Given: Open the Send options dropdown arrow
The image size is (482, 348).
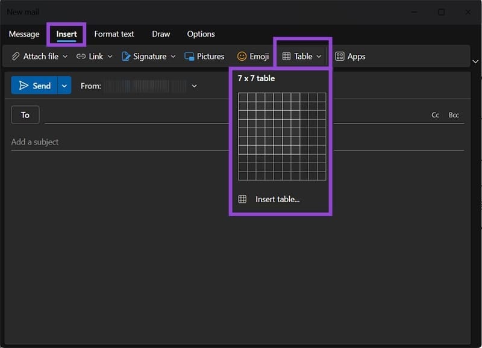Looking at the screenshot, I should [x=64, y=85].
